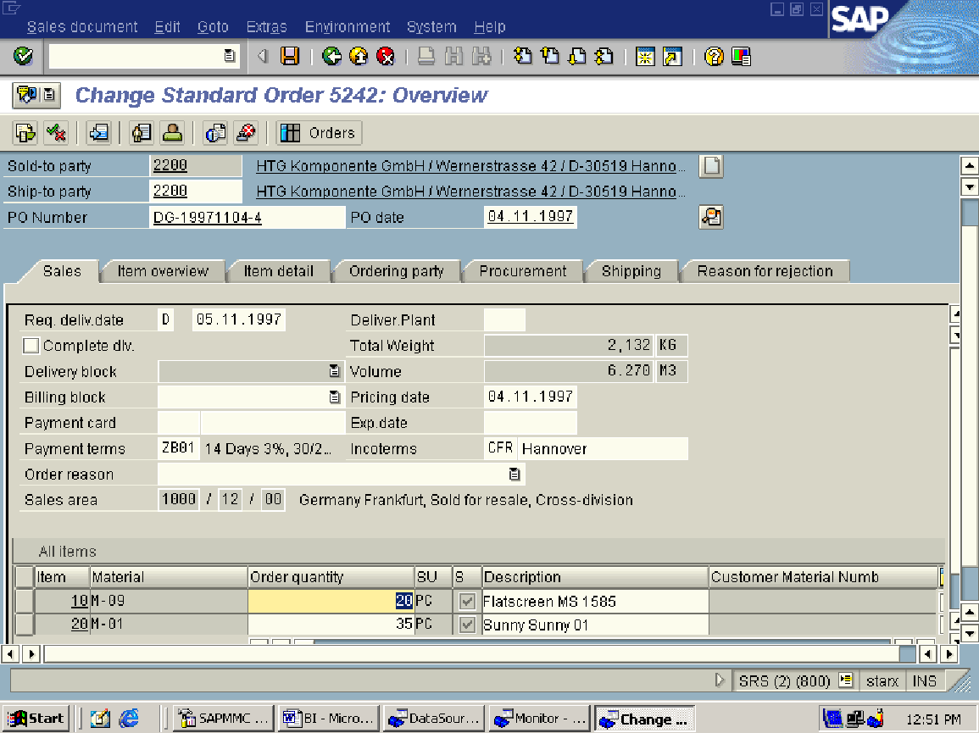The height and width of the screenshot is (733, 979).
Task: Switch to Reason for rejection tab
Action: (x=765, y=271)
